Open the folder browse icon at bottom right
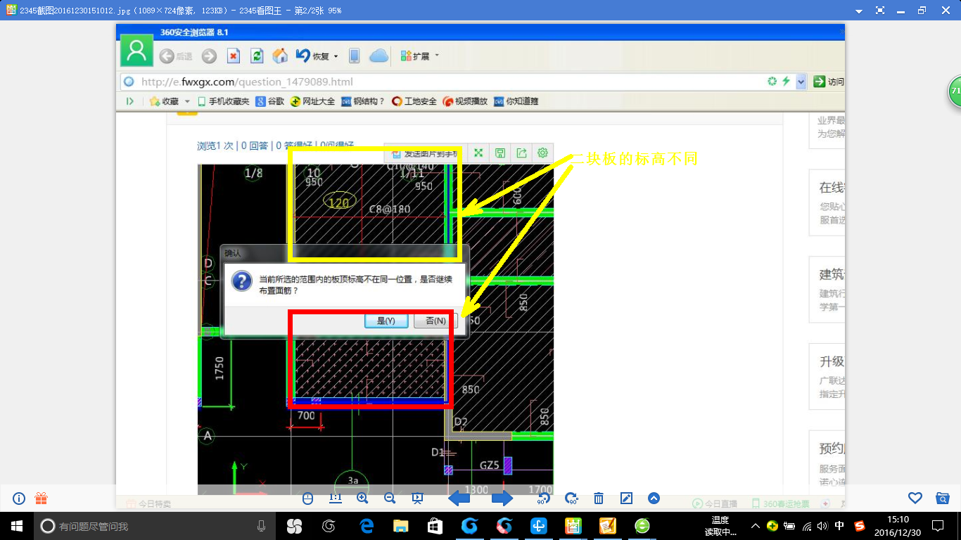 click(943, 499)
